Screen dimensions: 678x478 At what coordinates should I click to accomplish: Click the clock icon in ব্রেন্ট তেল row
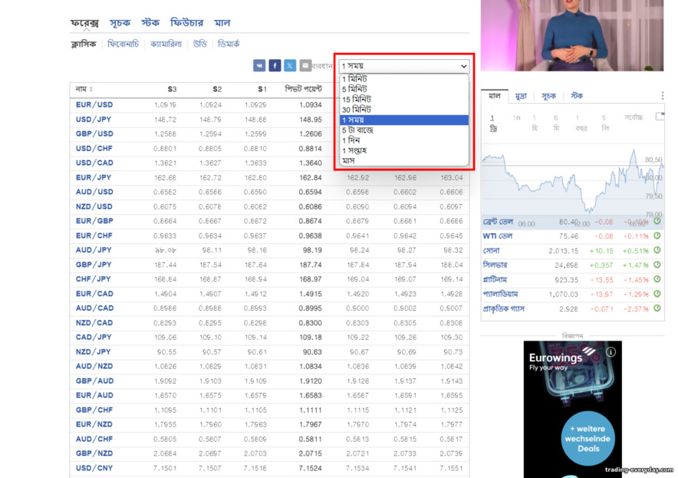tap(657, 221)
